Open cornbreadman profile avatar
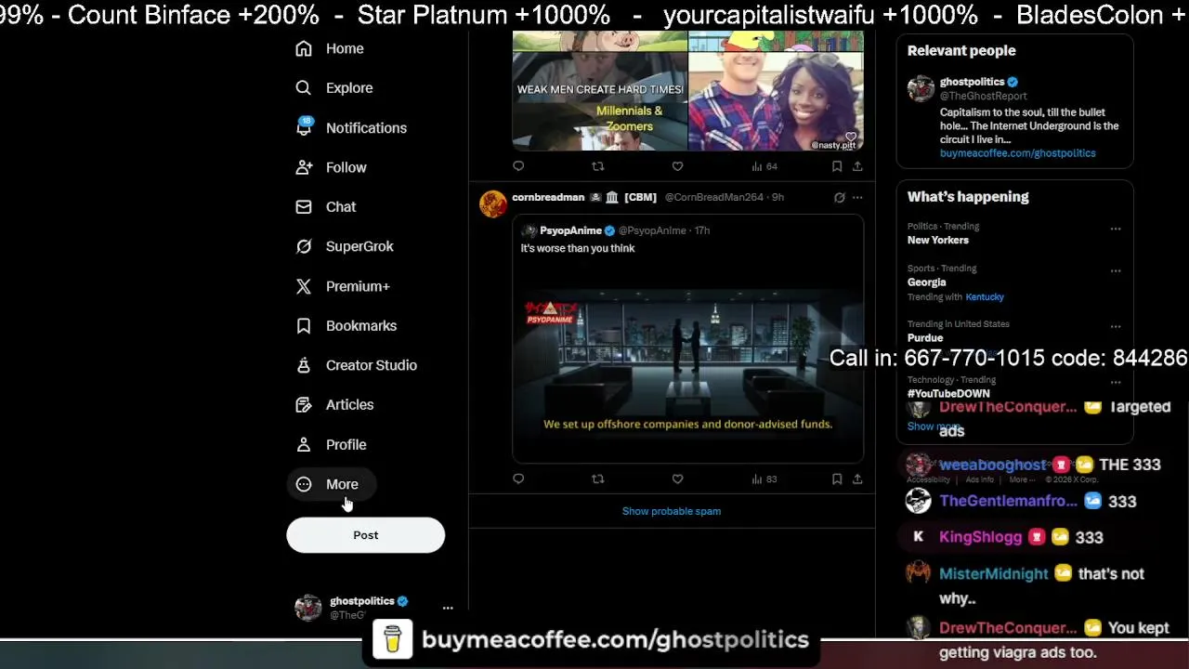1189x669 pixels. pos(493,203)
